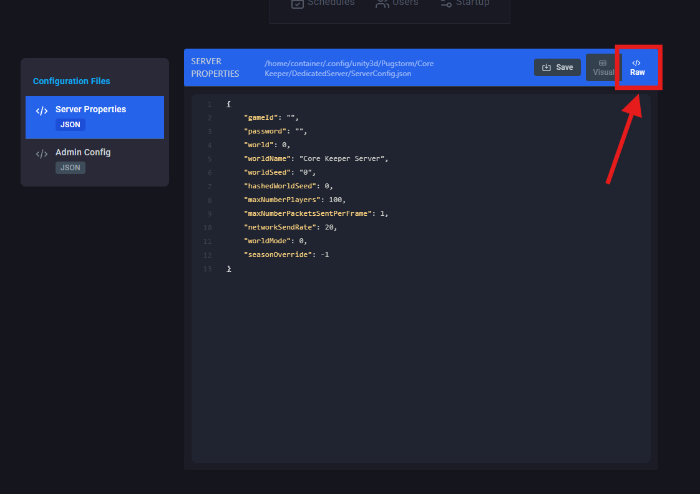This screenshot has width=700, height=494.
Task: Click the "worldMode": 0 line
Action: point(276,241)
